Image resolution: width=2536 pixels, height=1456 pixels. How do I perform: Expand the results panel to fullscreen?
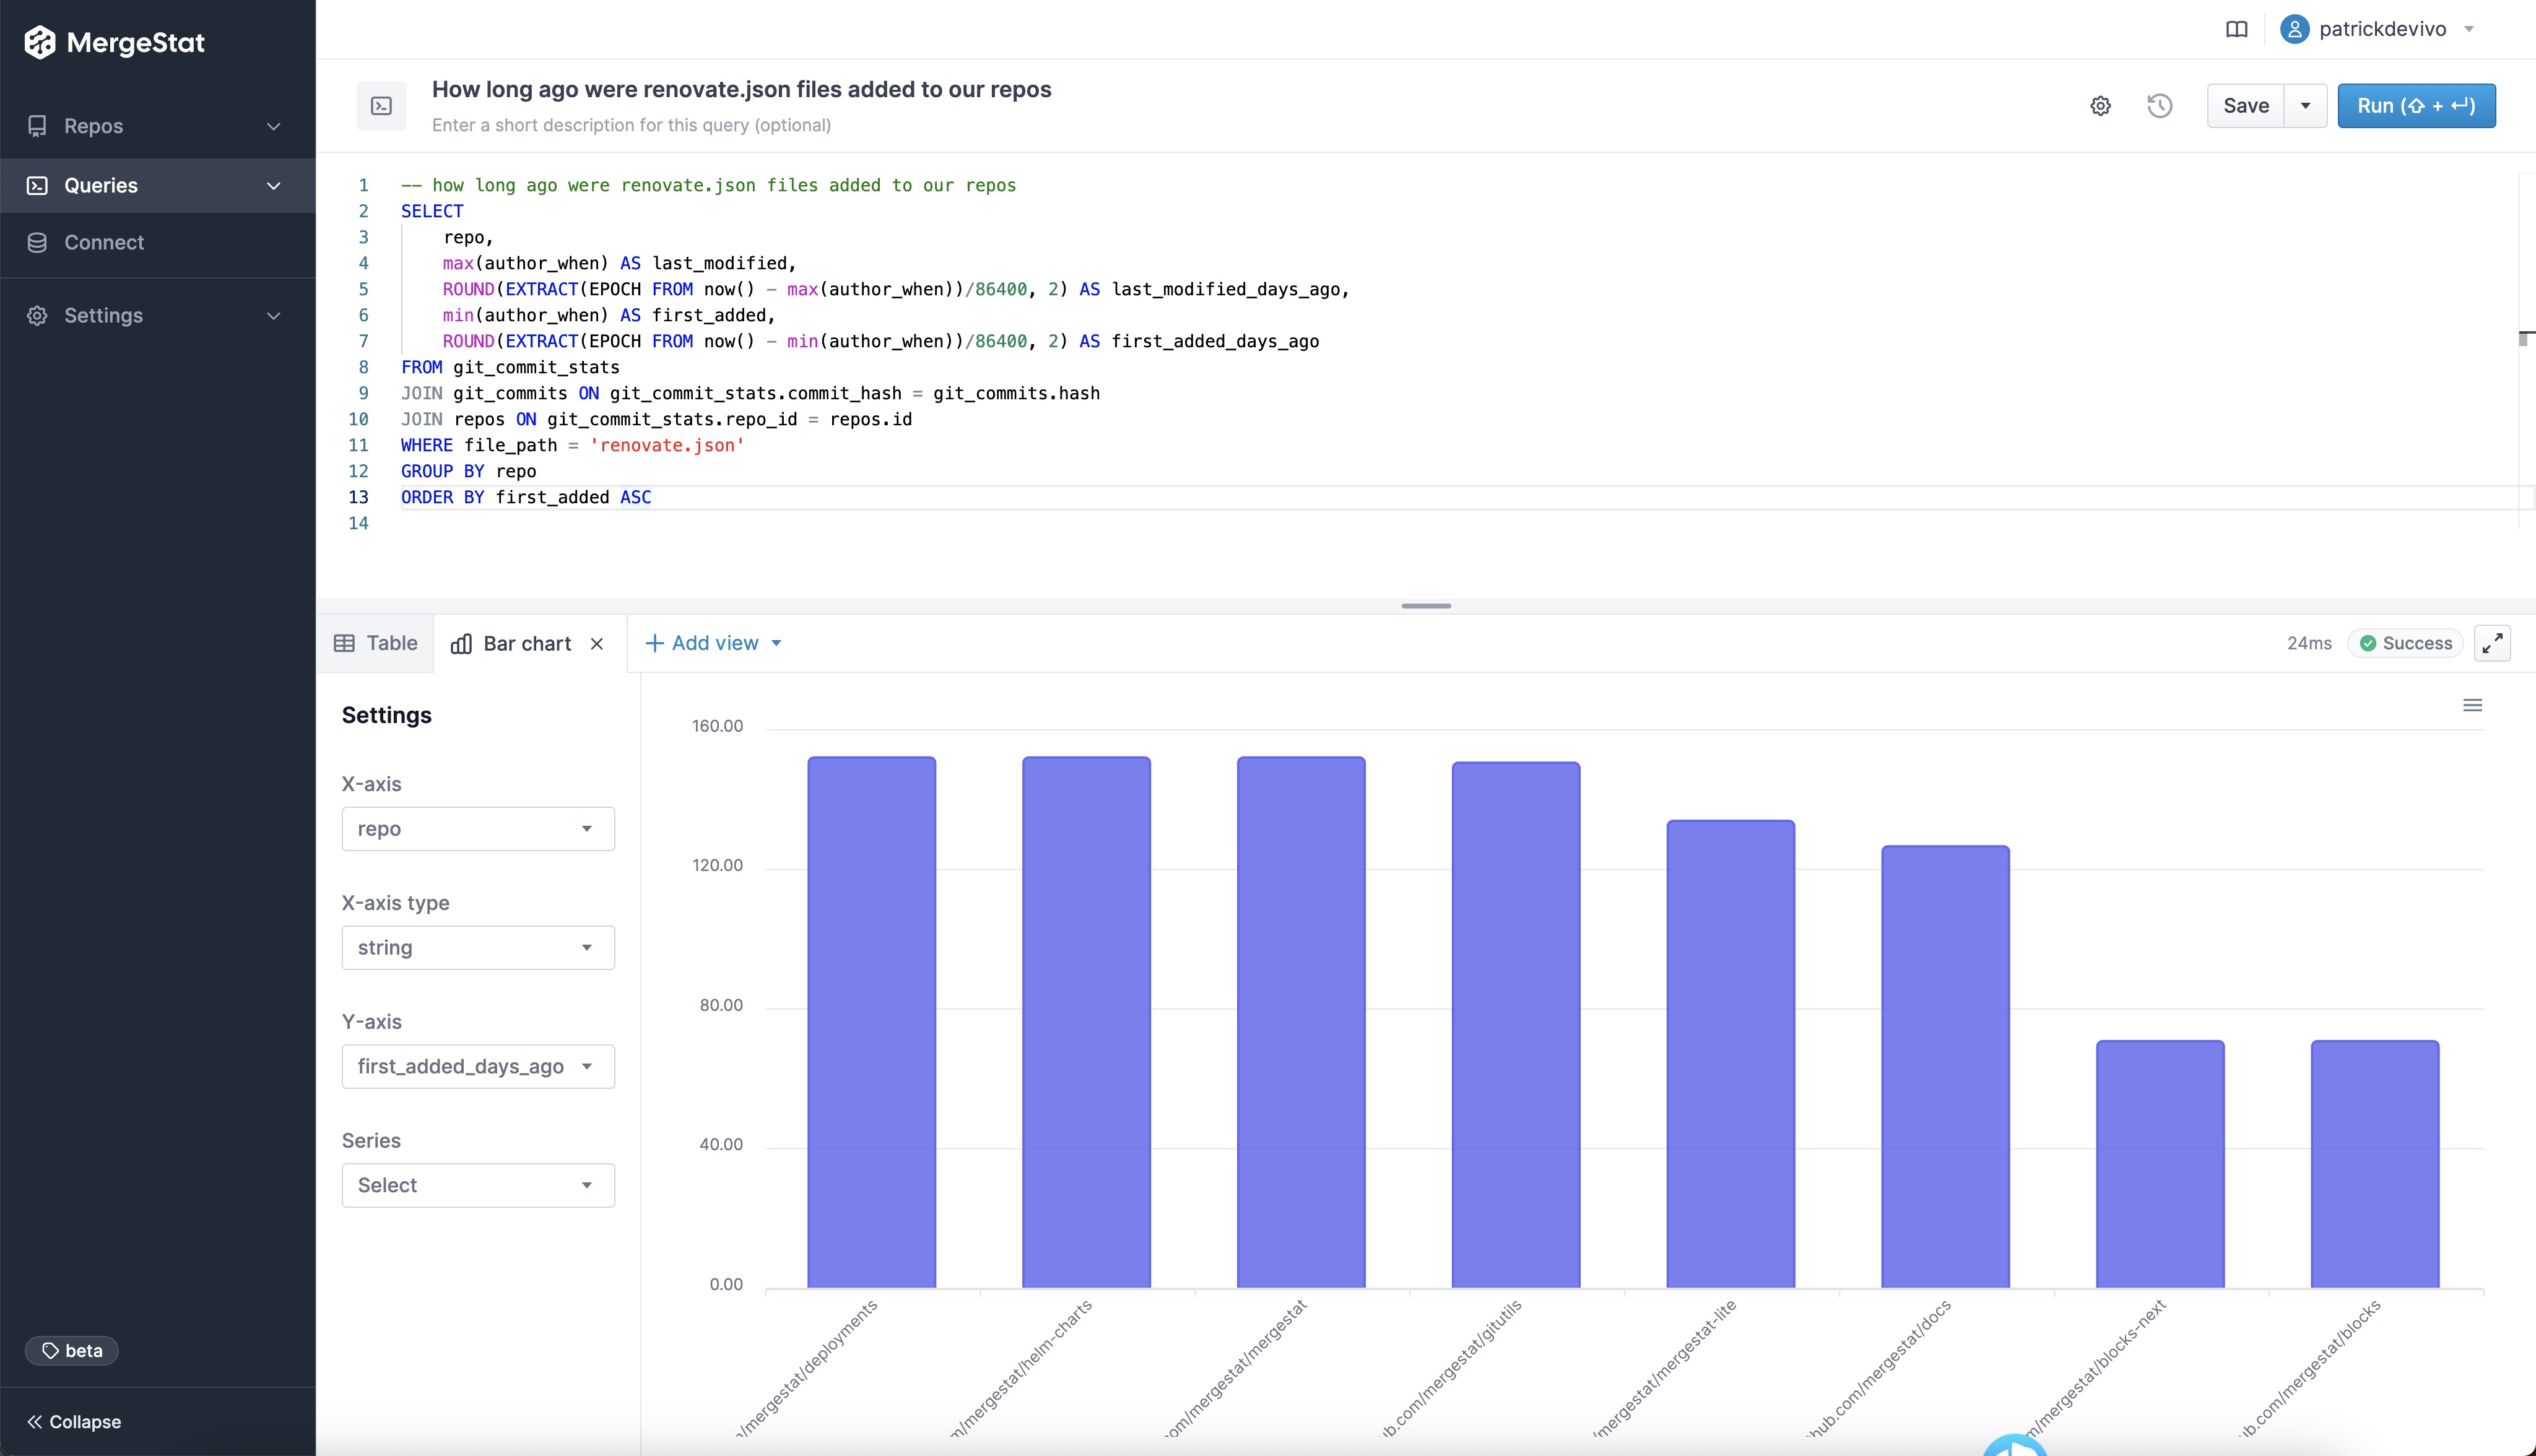pyautogui.click(x=2492, y=643)
